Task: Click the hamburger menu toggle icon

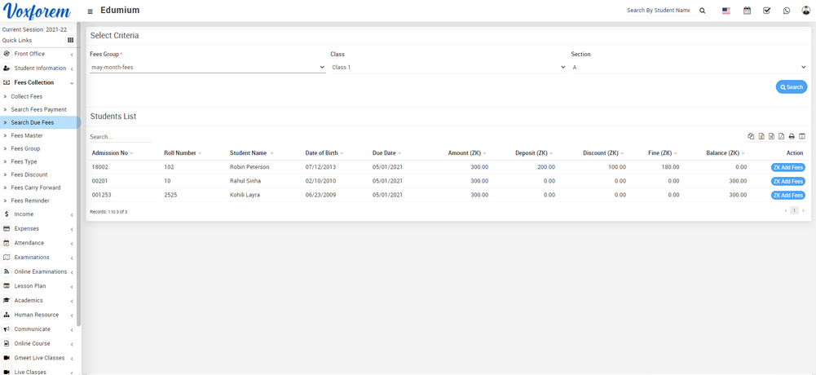Action: (x=90, y=11)
